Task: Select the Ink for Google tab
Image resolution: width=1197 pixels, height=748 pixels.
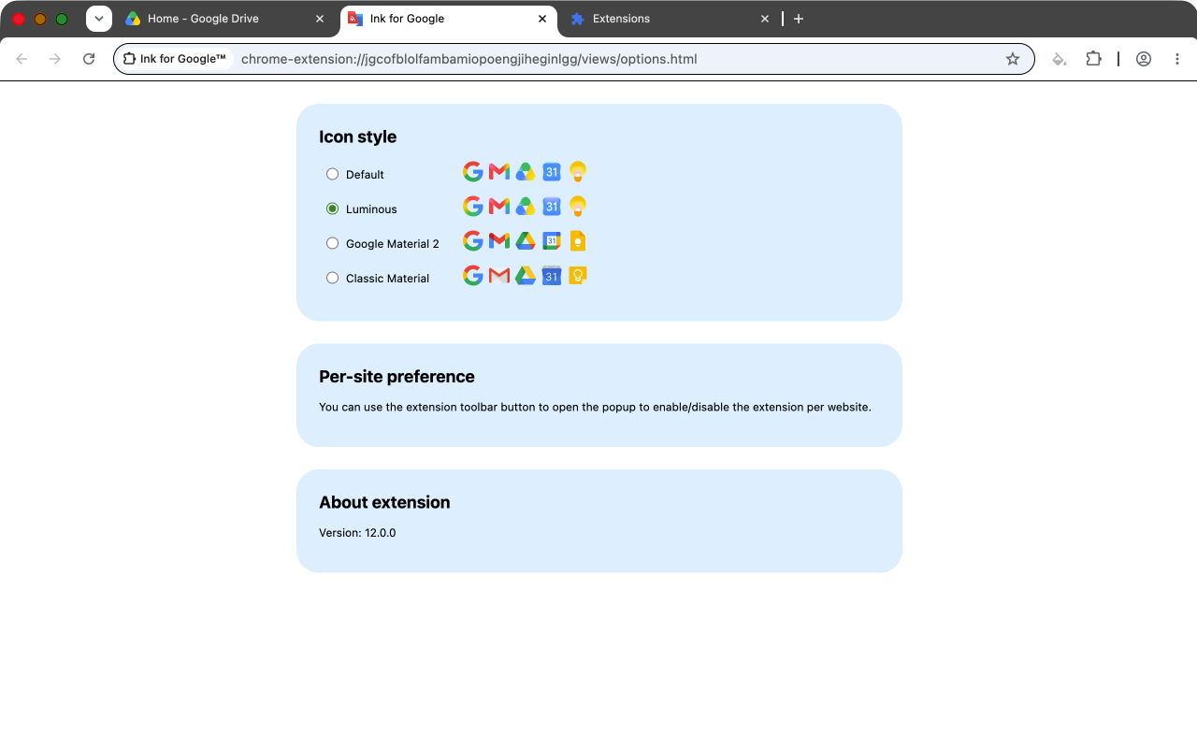Action: pos(449,19)
